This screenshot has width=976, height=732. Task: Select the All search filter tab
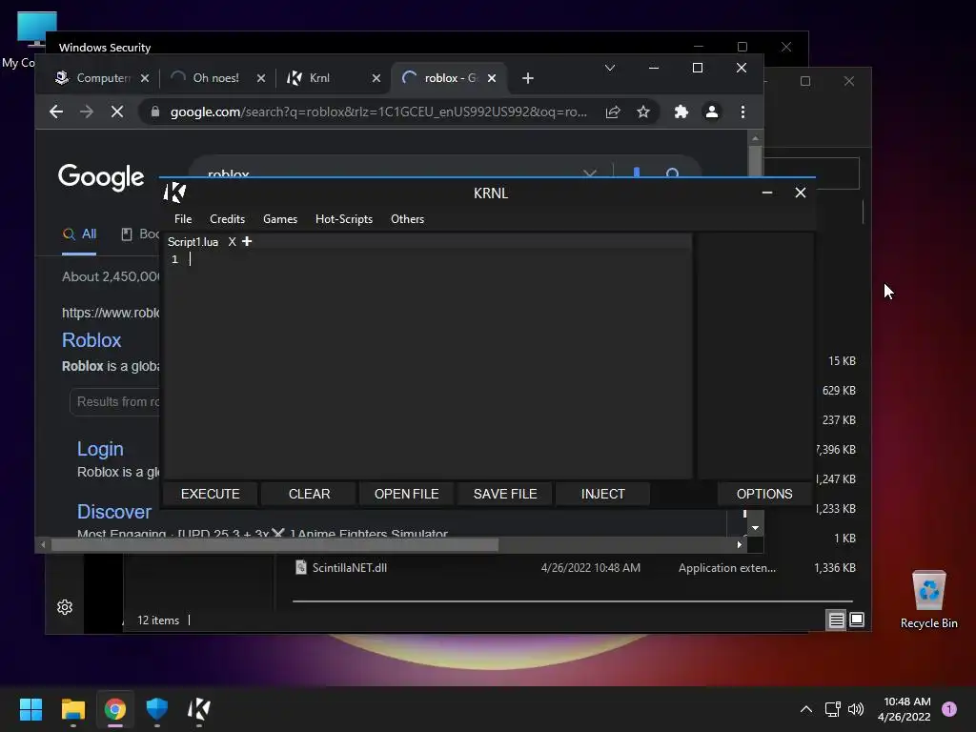79,234
